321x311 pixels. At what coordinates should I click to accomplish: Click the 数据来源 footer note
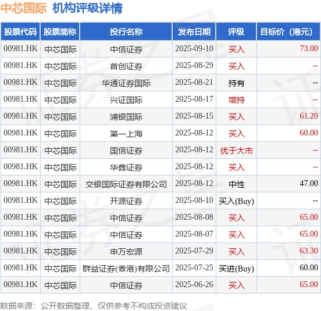tap(94, 306)
